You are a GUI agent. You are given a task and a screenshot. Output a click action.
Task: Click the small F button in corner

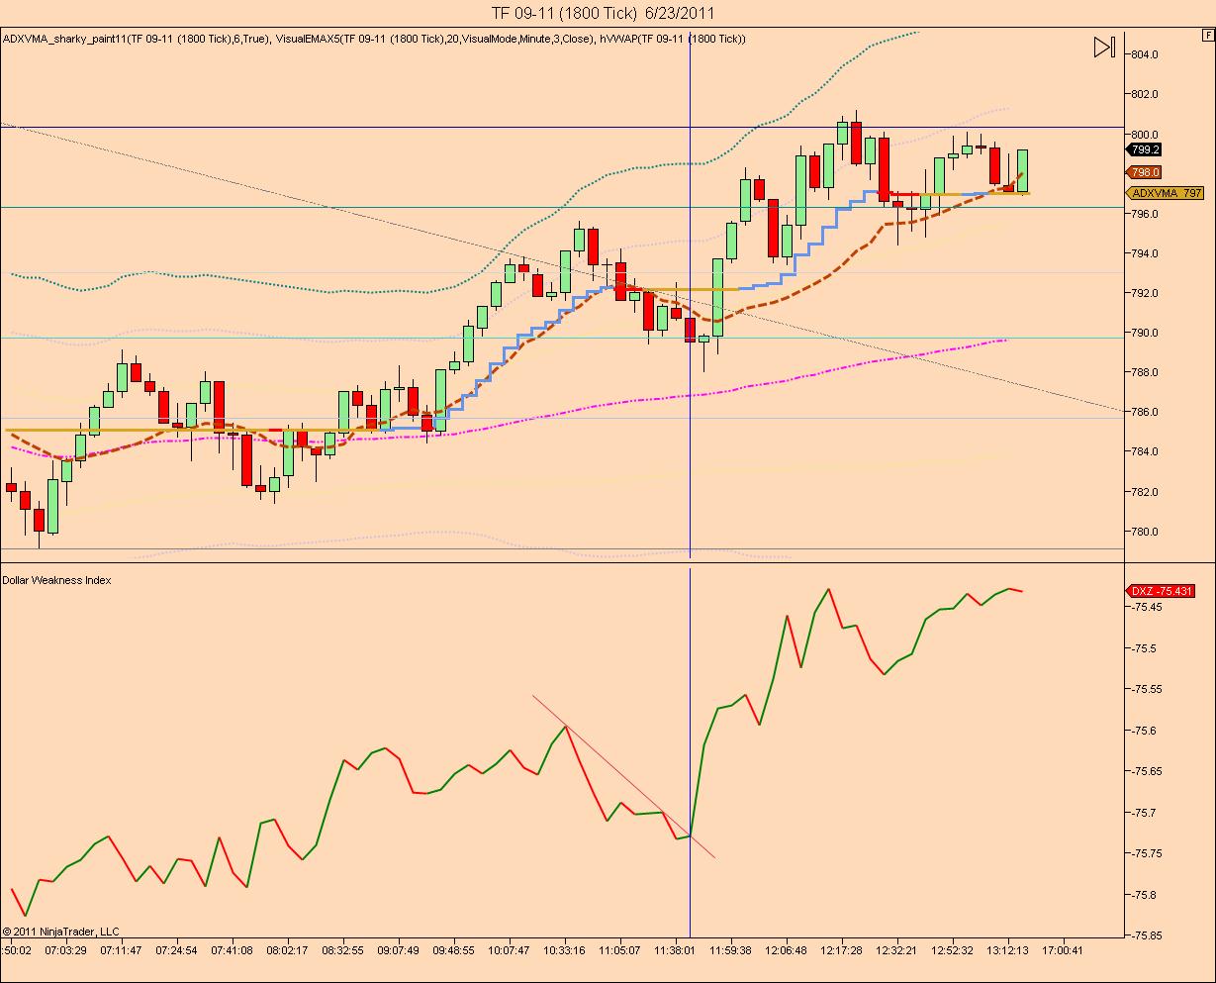[x=1208, y=35]
